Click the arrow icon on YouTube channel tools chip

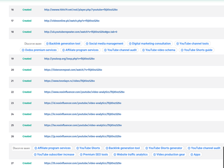pyautogui.click(x=177, y=44)
